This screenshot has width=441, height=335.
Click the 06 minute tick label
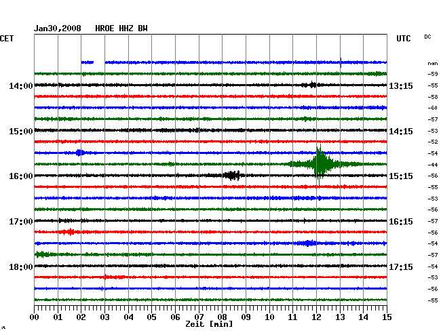click(175, 317)
